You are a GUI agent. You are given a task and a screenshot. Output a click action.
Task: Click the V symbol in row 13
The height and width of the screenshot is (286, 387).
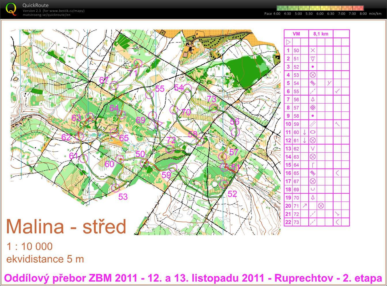(313, 149)
